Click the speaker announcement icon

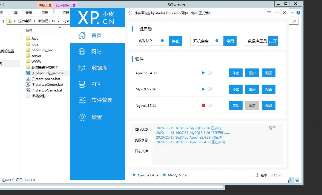(x=130, y=13)
